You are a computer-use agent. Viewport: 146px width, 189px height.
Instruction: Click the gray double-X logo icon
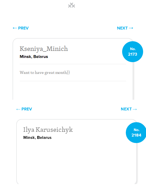(72, 5)
